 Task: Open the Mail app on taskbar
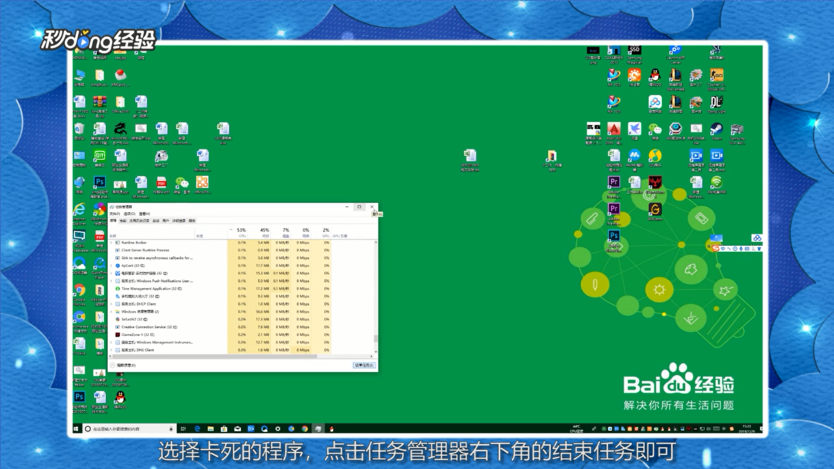tap(237, 429)
